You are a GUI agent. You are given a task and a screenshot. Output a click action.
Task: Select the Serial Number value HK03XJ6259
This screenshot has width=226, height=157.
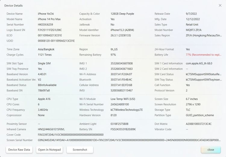pyautogui.click(x=46, y=25)
